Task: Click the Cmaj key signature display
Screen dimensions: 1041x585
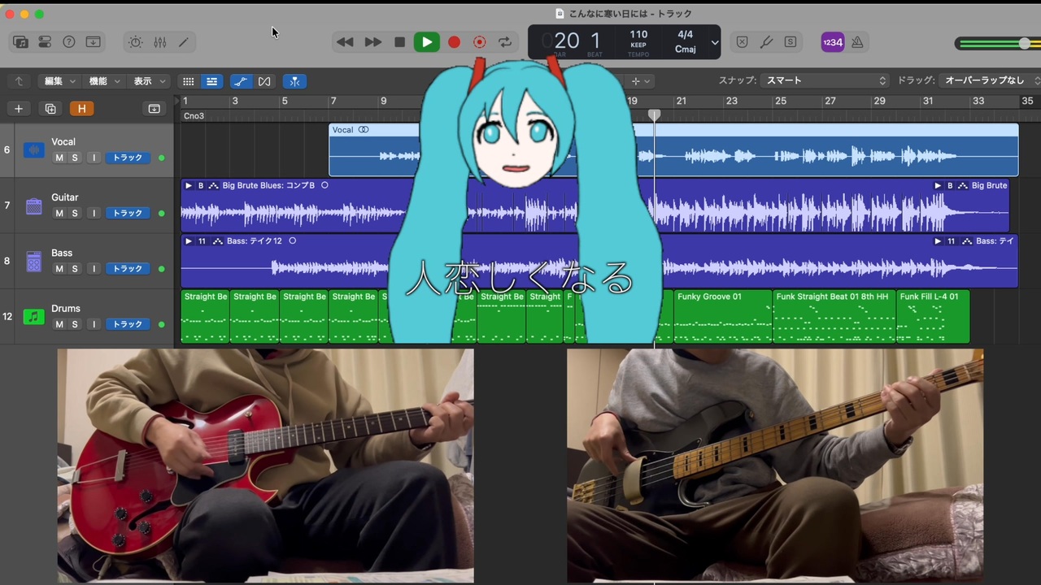Action: [686, 49]
